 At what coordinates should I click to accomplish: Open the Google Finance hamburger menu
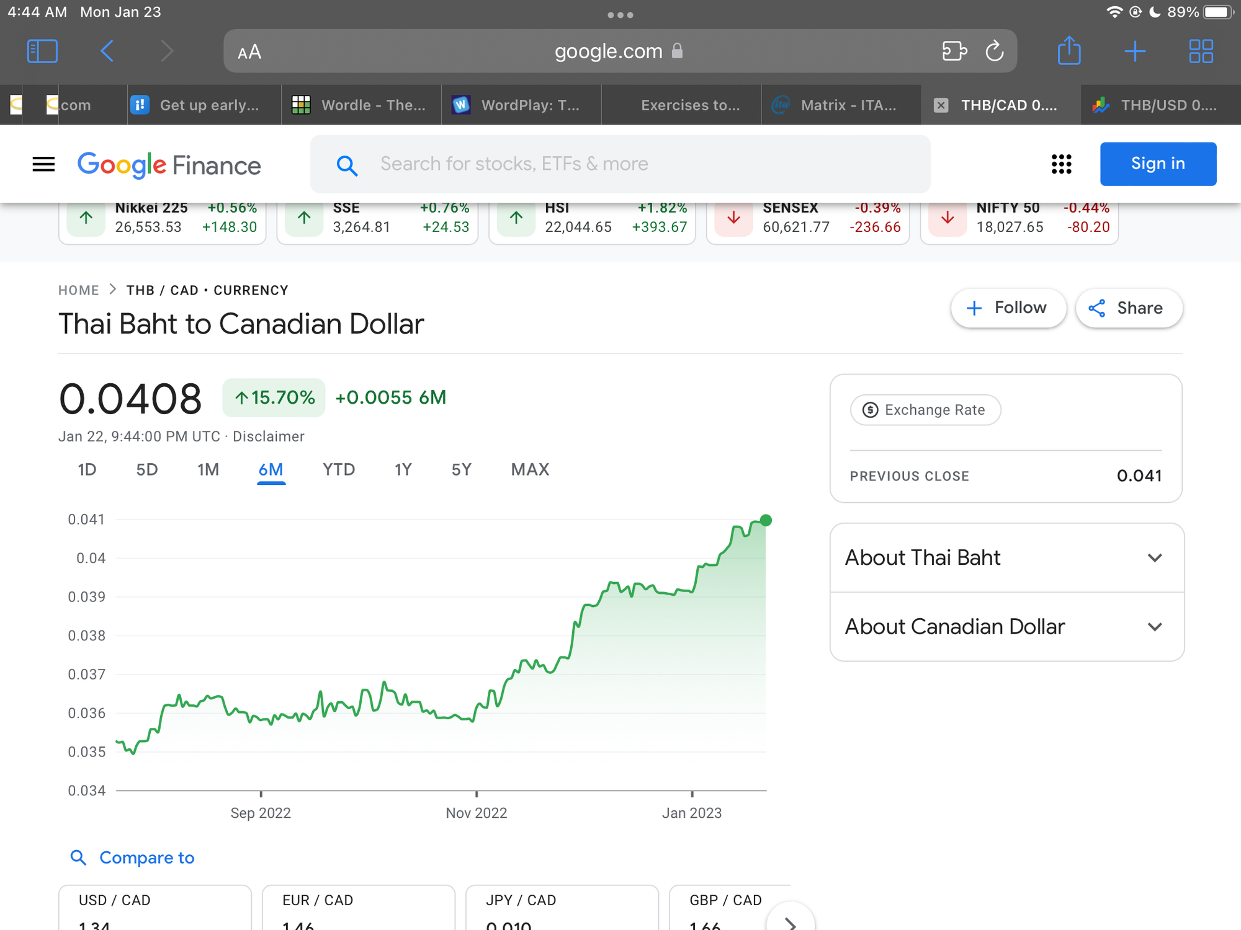pyautogui.click(x=43, y=164)
